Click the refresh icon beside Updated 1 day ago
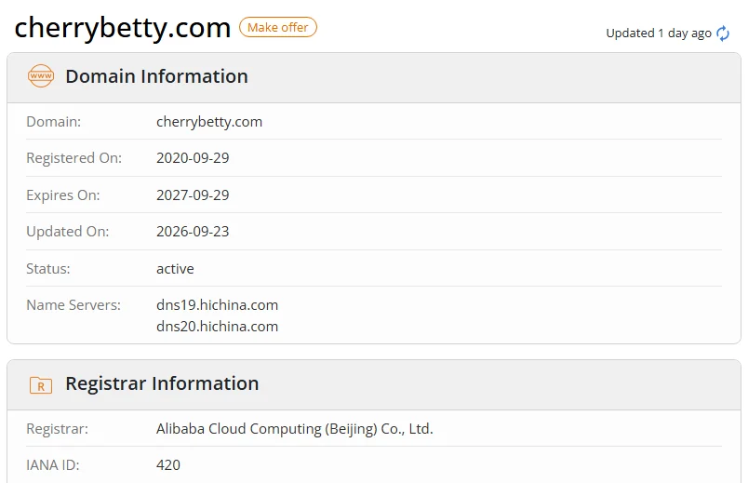This screenshot has width=748, height=483. click(x=723, y=34)
